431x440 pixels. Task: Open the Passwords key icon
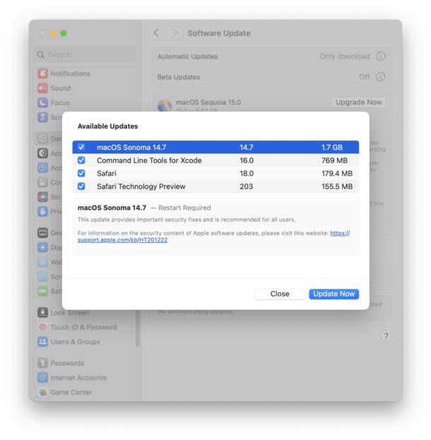pyautogui.click(x=43, y=363)
